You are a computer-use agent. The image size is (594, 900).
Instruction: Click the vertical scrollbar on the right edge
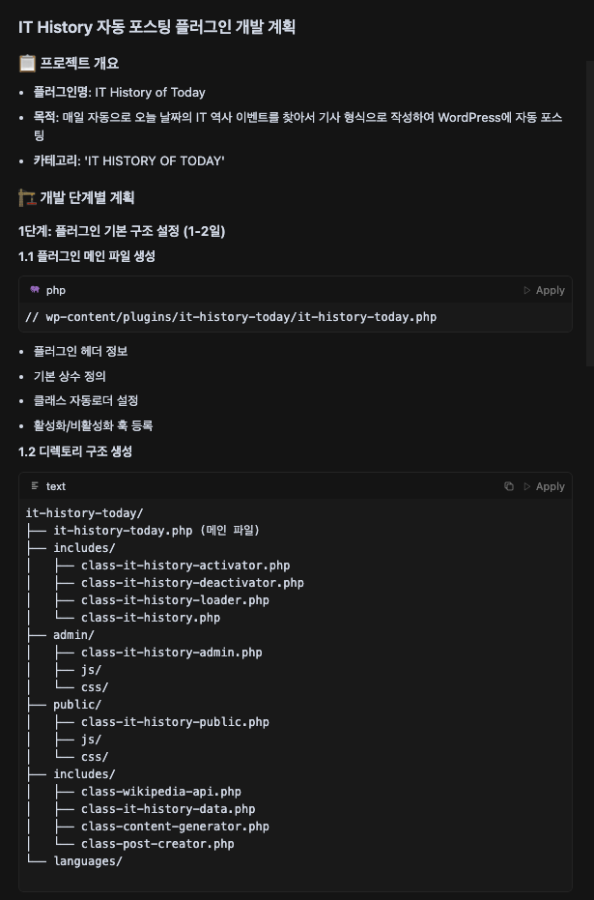[x=590, y=213]
